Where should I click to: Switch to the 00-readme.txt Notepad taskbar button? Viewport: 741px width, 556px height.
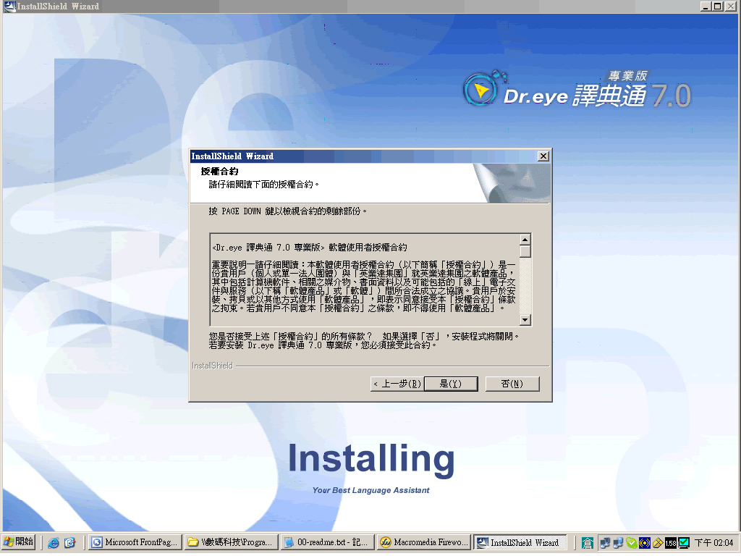tap(327, 542)
